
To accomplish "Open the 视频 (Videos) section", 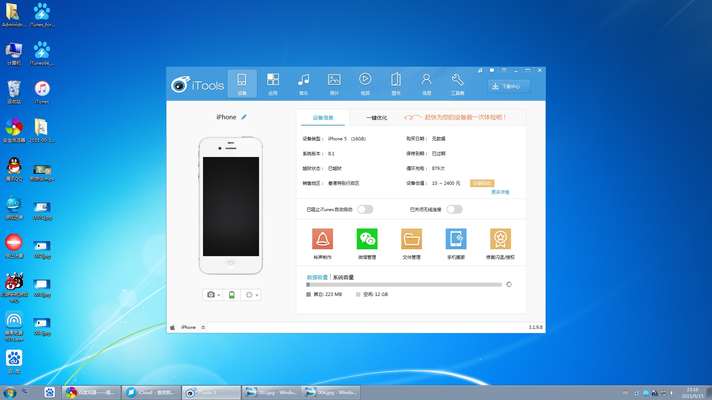I will click(365, 84).
